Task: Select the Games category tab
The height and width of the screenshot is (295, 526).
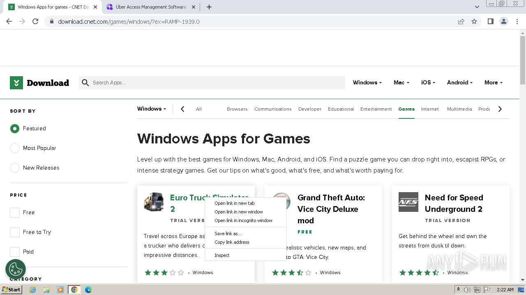Action: point(406,109)
